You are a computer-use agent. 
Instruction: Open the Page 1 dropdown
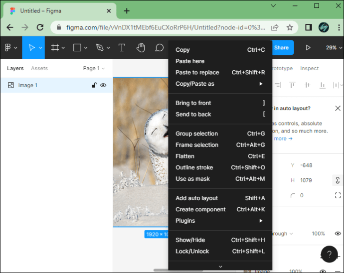[x=94, y=68]
